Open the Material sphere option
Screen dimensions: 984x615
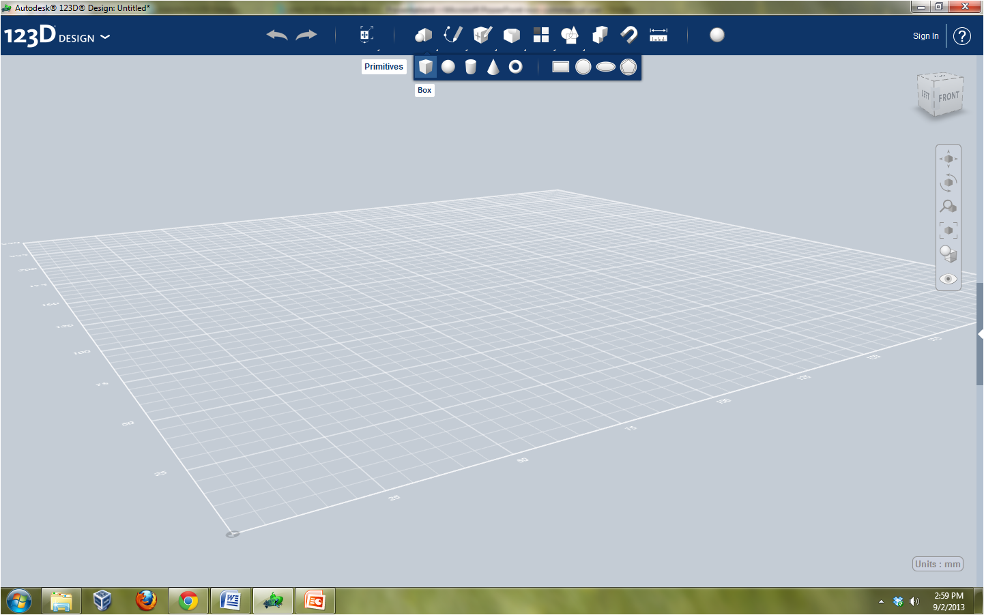[x=717, y=35]
